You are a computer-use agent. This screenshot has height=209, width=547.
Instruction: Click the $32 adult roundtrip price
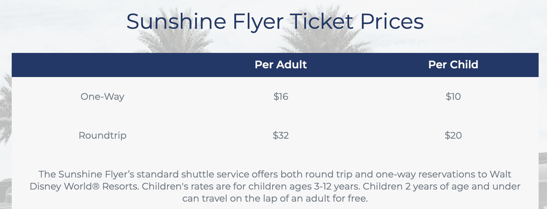pos(281,136)
